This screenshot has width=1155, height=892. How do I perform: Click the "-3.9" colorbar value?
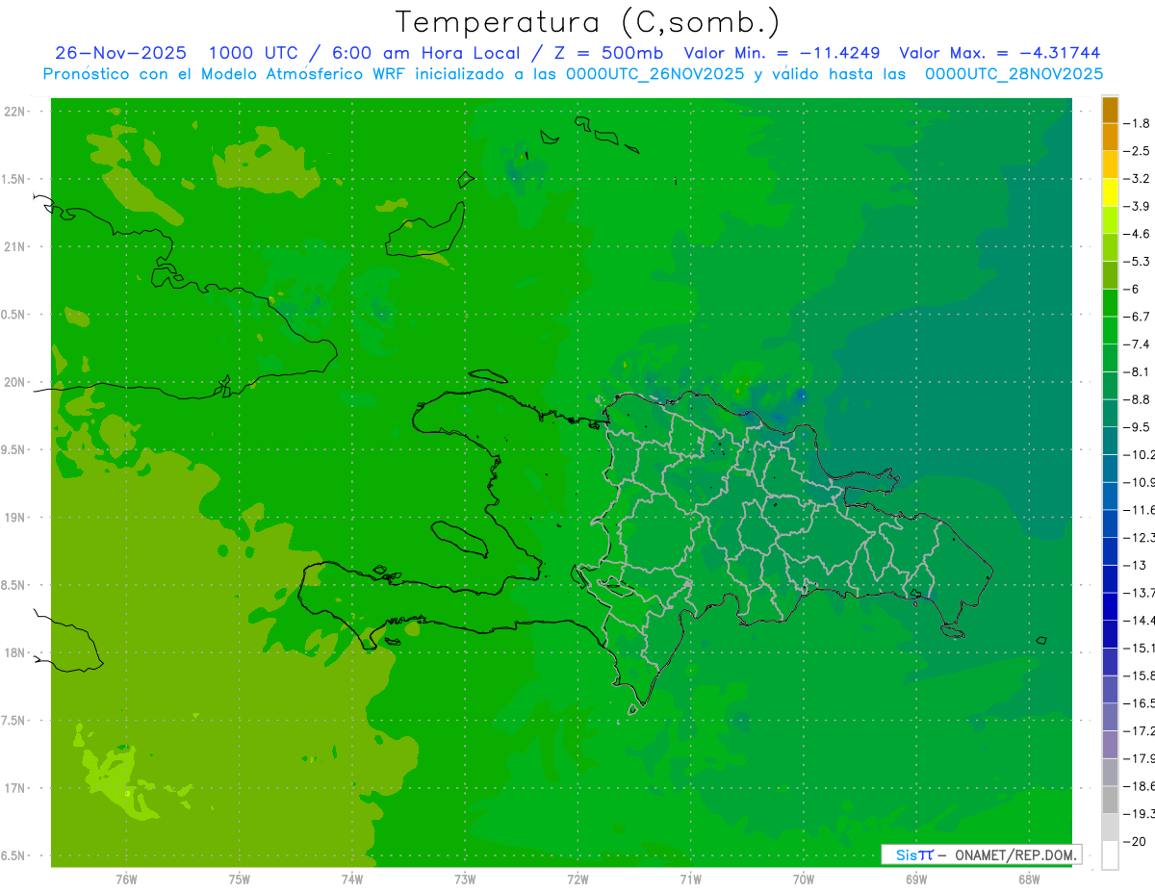pyautogui.click(x=1136, y=206)
